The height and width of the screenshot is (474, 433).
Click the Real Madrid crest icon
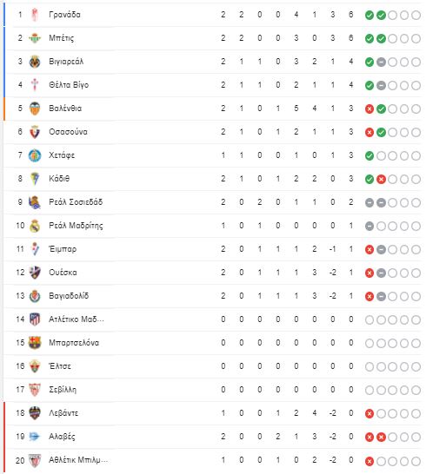click(35, 226)
